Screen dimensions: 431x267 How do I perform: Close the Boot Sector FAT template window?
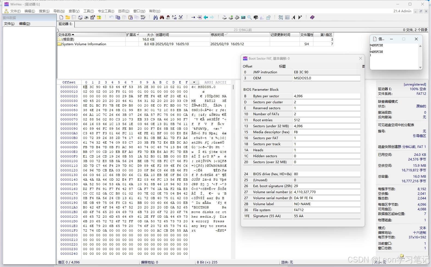360,58
